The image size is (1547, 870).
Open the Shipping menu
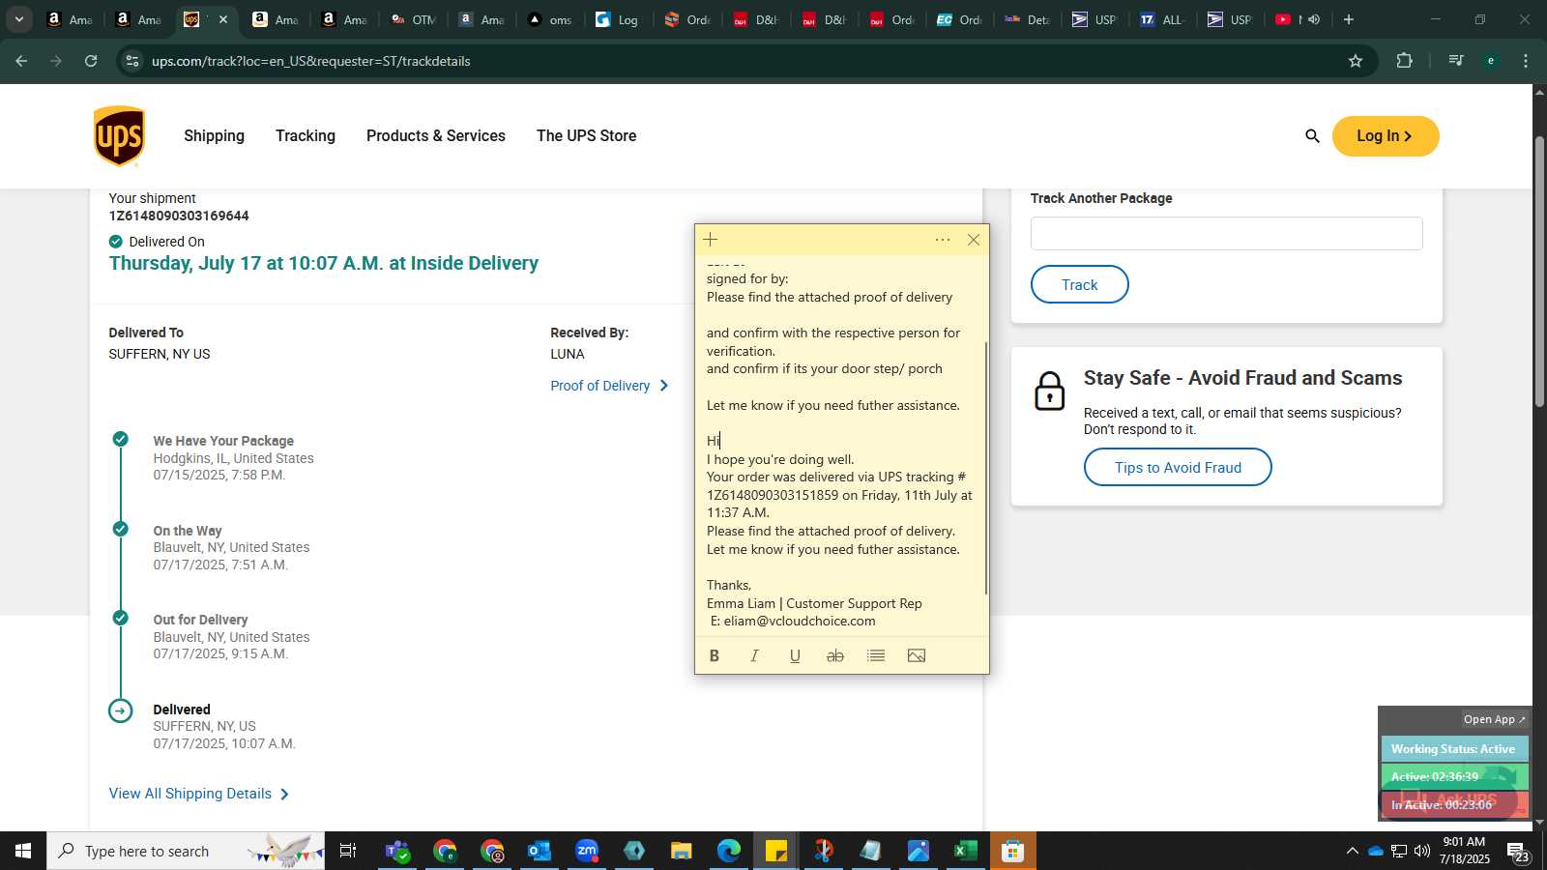point(215,136)
